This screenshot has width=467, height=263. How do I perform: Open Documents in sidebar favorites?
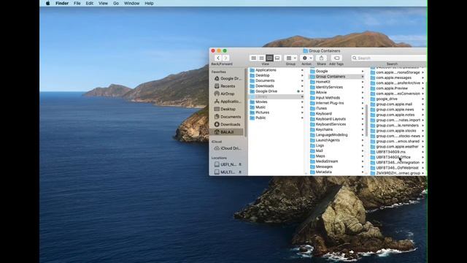[228, 117]
